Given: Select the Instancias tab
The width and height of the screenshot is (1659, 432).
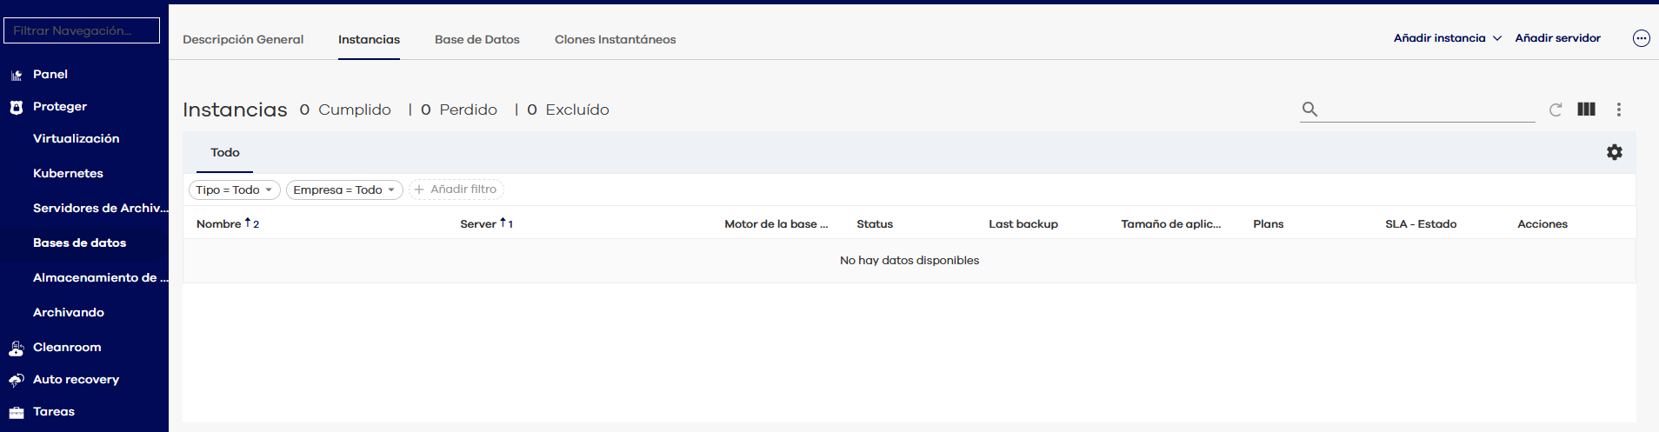Looking at the screenshot, I should [369, 40].
